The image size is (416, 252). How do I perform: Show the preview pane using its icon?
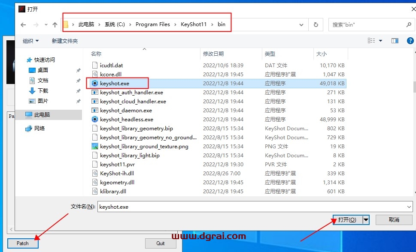click(395, 41)
